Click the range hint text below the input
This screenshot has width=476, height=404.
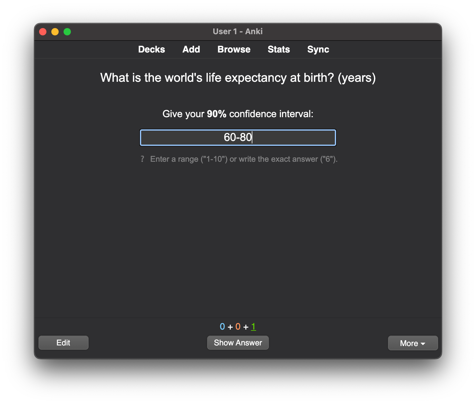(244, 159)
